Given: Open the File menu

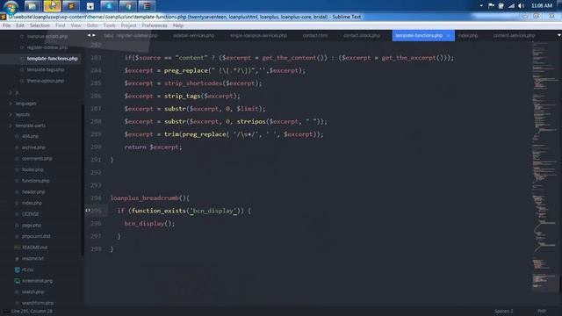Looking at the screenshot, I should (x=6, y=25).
